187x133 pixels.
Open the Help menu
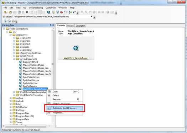(x=72, y=8)
